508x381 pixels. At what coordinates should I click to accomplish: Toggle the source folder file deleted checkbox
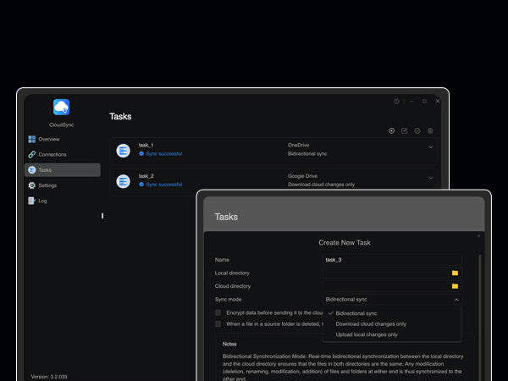click(x=218, y=323)
